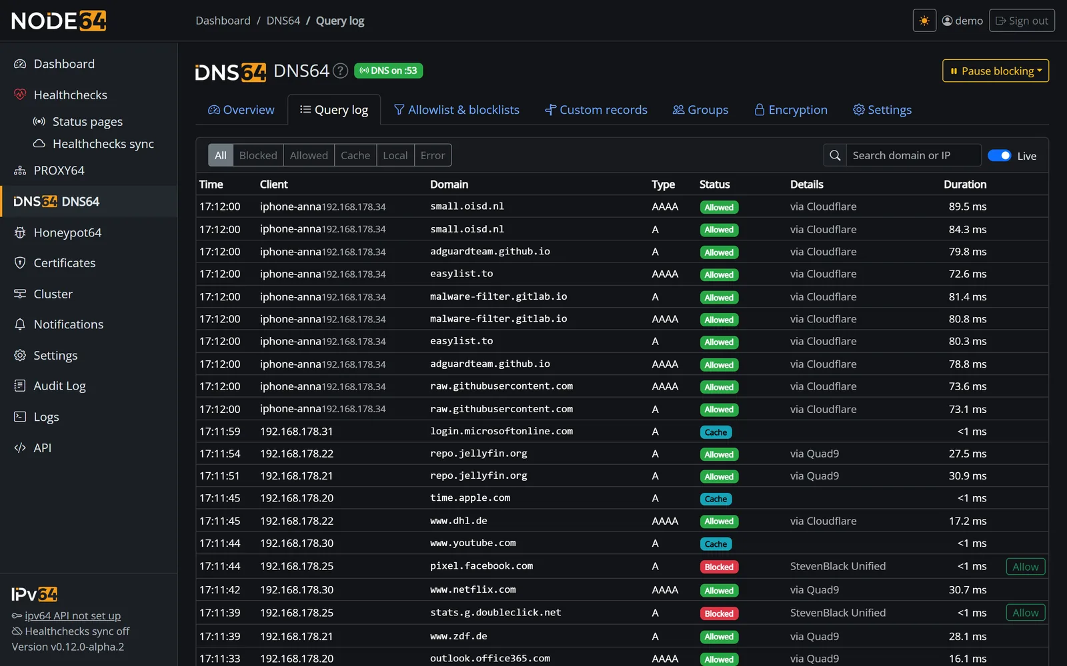Open the Pause blocking dropdown

996,71
